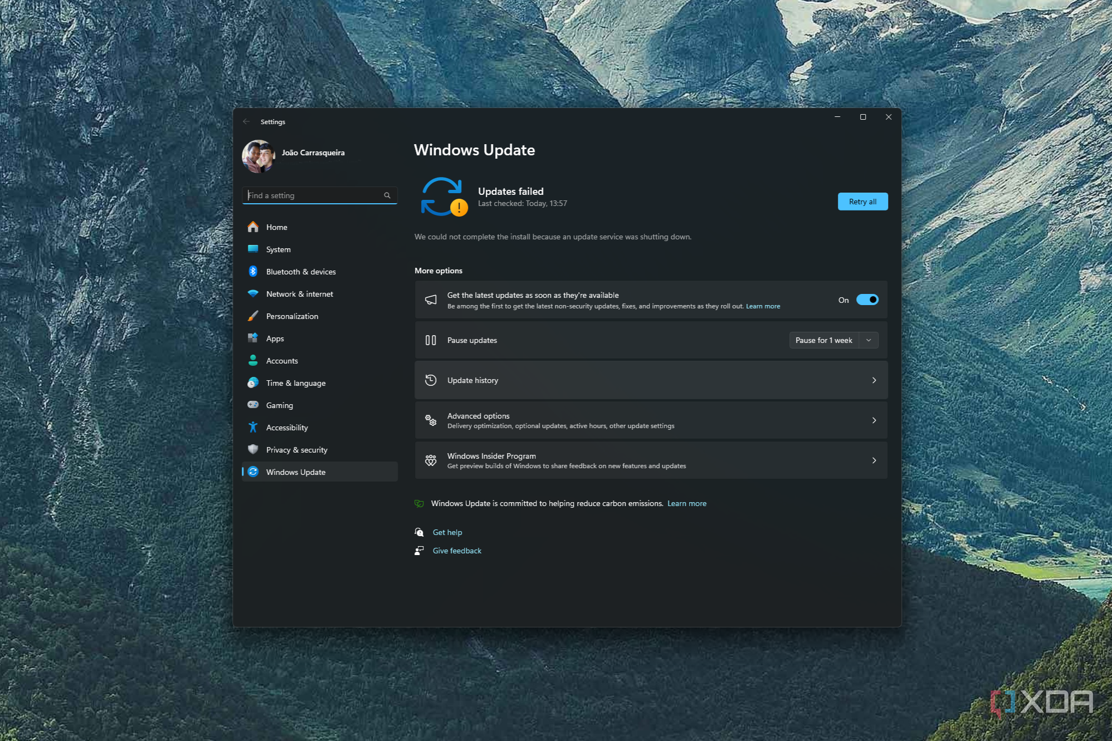Click the Update history clock icon
The height and width of the screenshot is (741, 1112).
coord(431,380)
